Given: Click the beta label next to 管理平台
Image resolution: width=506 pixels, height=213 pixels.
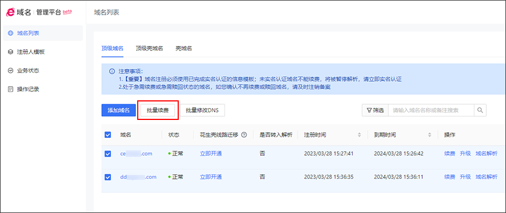Looking at the screenshot, I should [67, 11].
